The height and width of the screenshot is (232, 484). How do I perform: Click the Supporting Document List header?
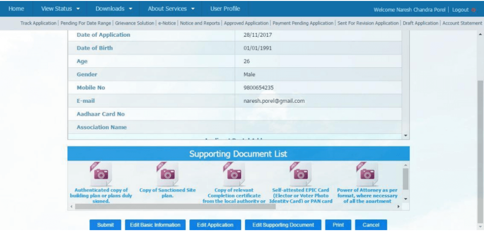238,154
